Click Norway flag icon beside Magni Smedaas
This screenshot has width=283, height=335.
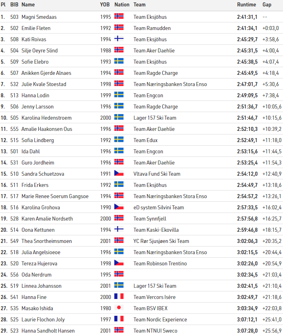point(119,17)
